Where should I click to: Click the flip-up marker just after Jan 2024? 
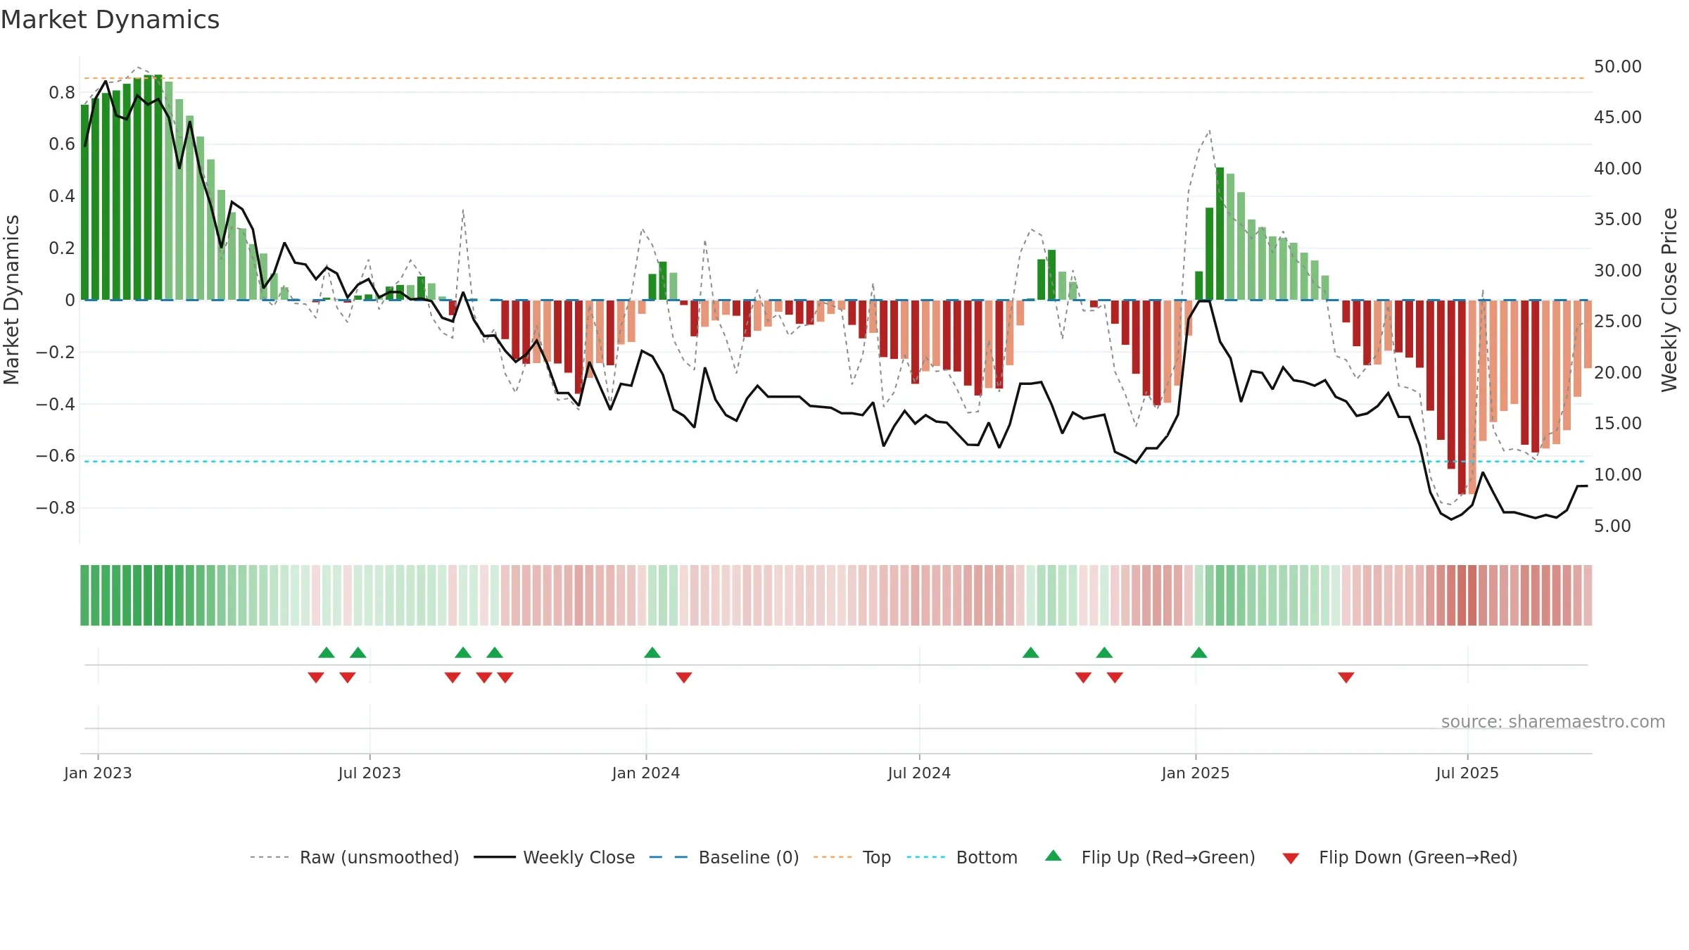(x=652, y=652)
